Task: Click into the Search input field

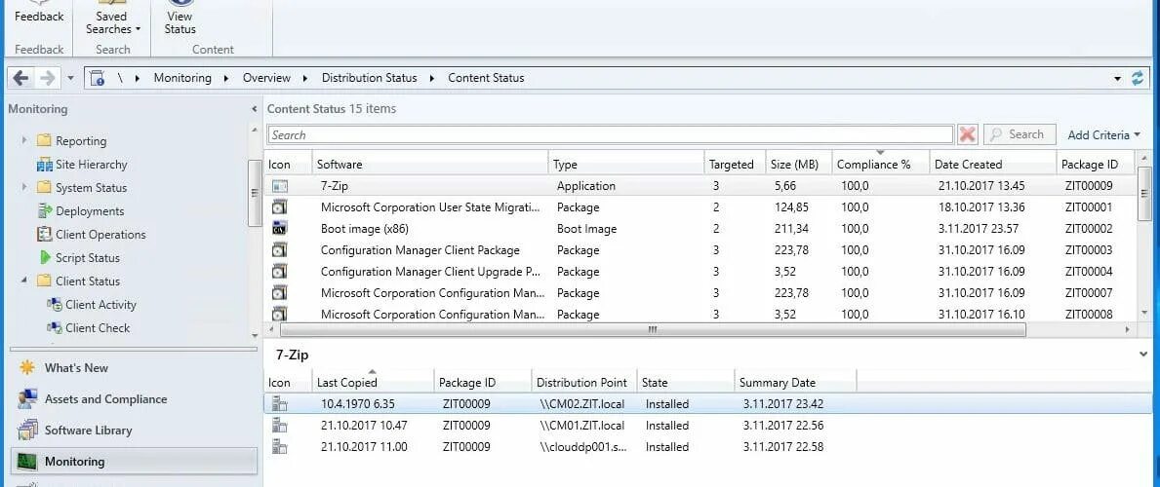Action: tap(611, 134)
